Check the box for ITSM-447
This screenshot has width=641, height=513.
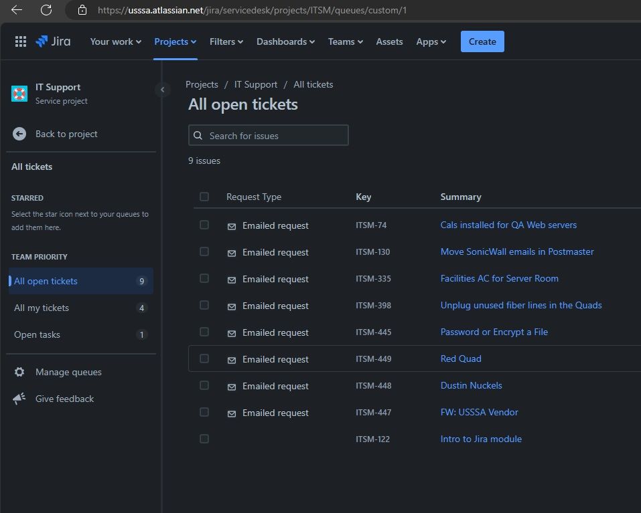click(204, 412)
